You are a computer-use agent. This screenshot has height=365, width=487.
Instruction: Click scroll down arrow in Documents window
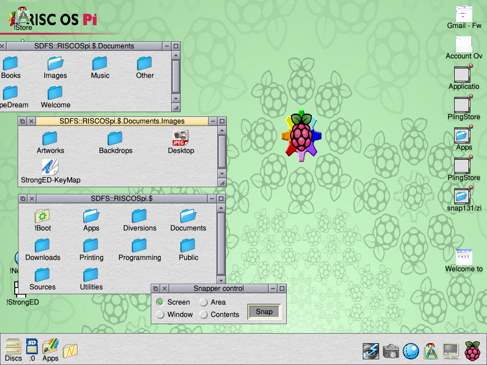176,98
